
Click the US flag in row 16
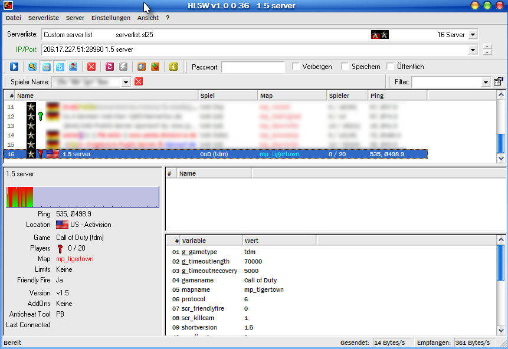pos(53,154)
